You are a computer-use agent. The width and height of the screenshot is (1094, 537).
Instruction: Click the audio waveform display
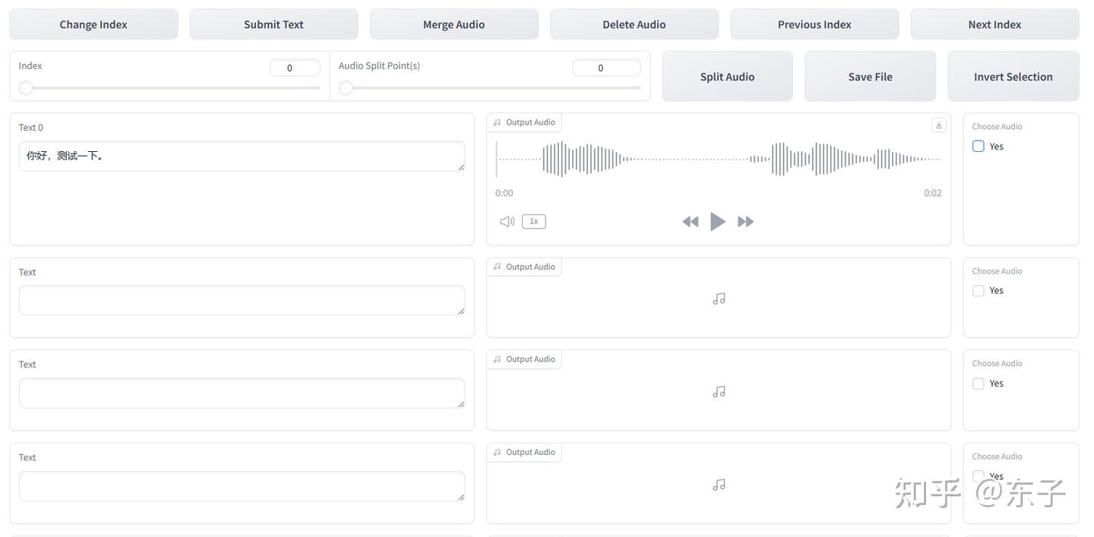(x=718, y=159)
